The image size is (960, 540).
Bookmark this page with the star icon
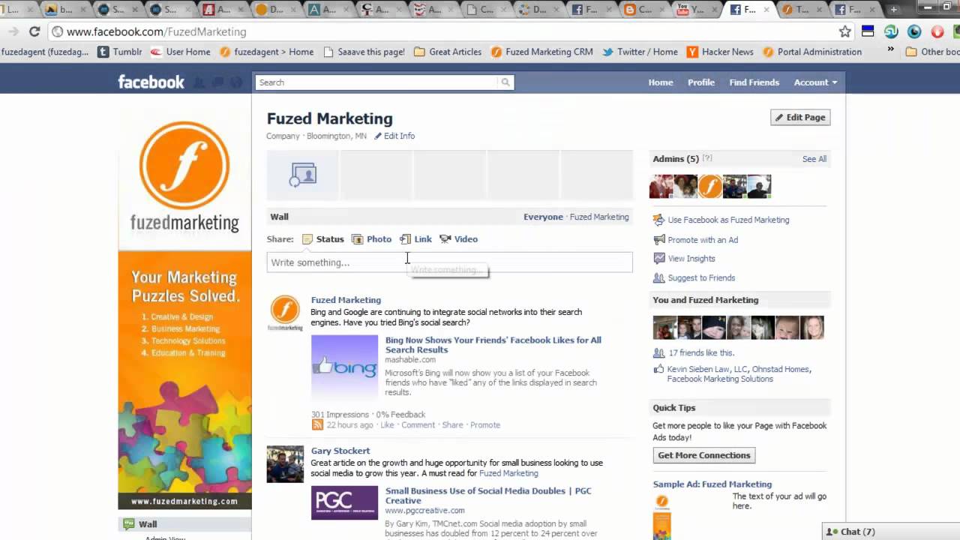click(845, 31)
